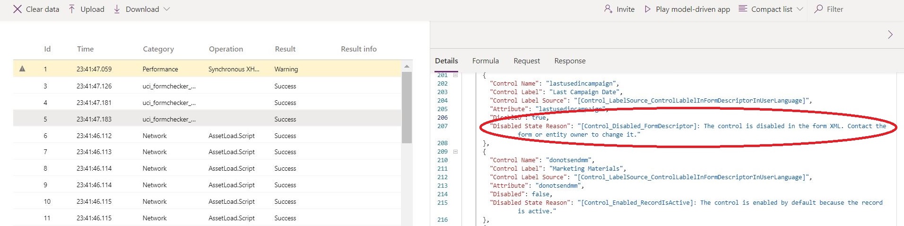
Task: Switch to the Formula tab
Action: tap(485, 61)
